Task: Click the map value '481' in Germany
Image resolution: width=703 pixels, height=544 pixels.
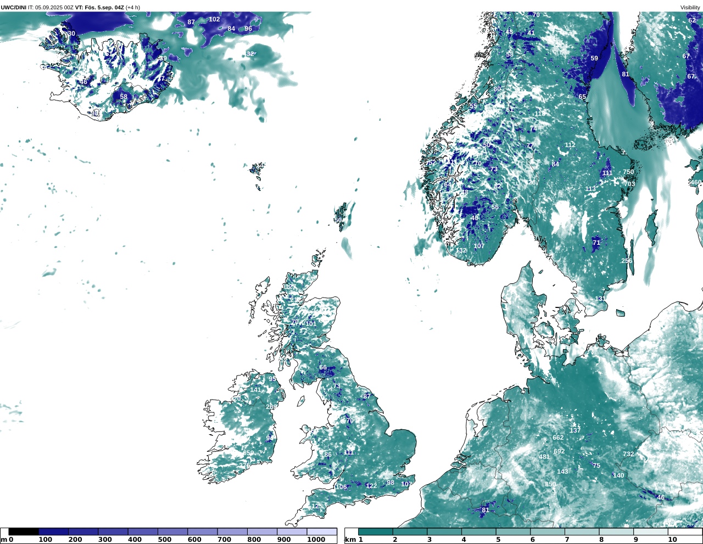Action: 544,457
